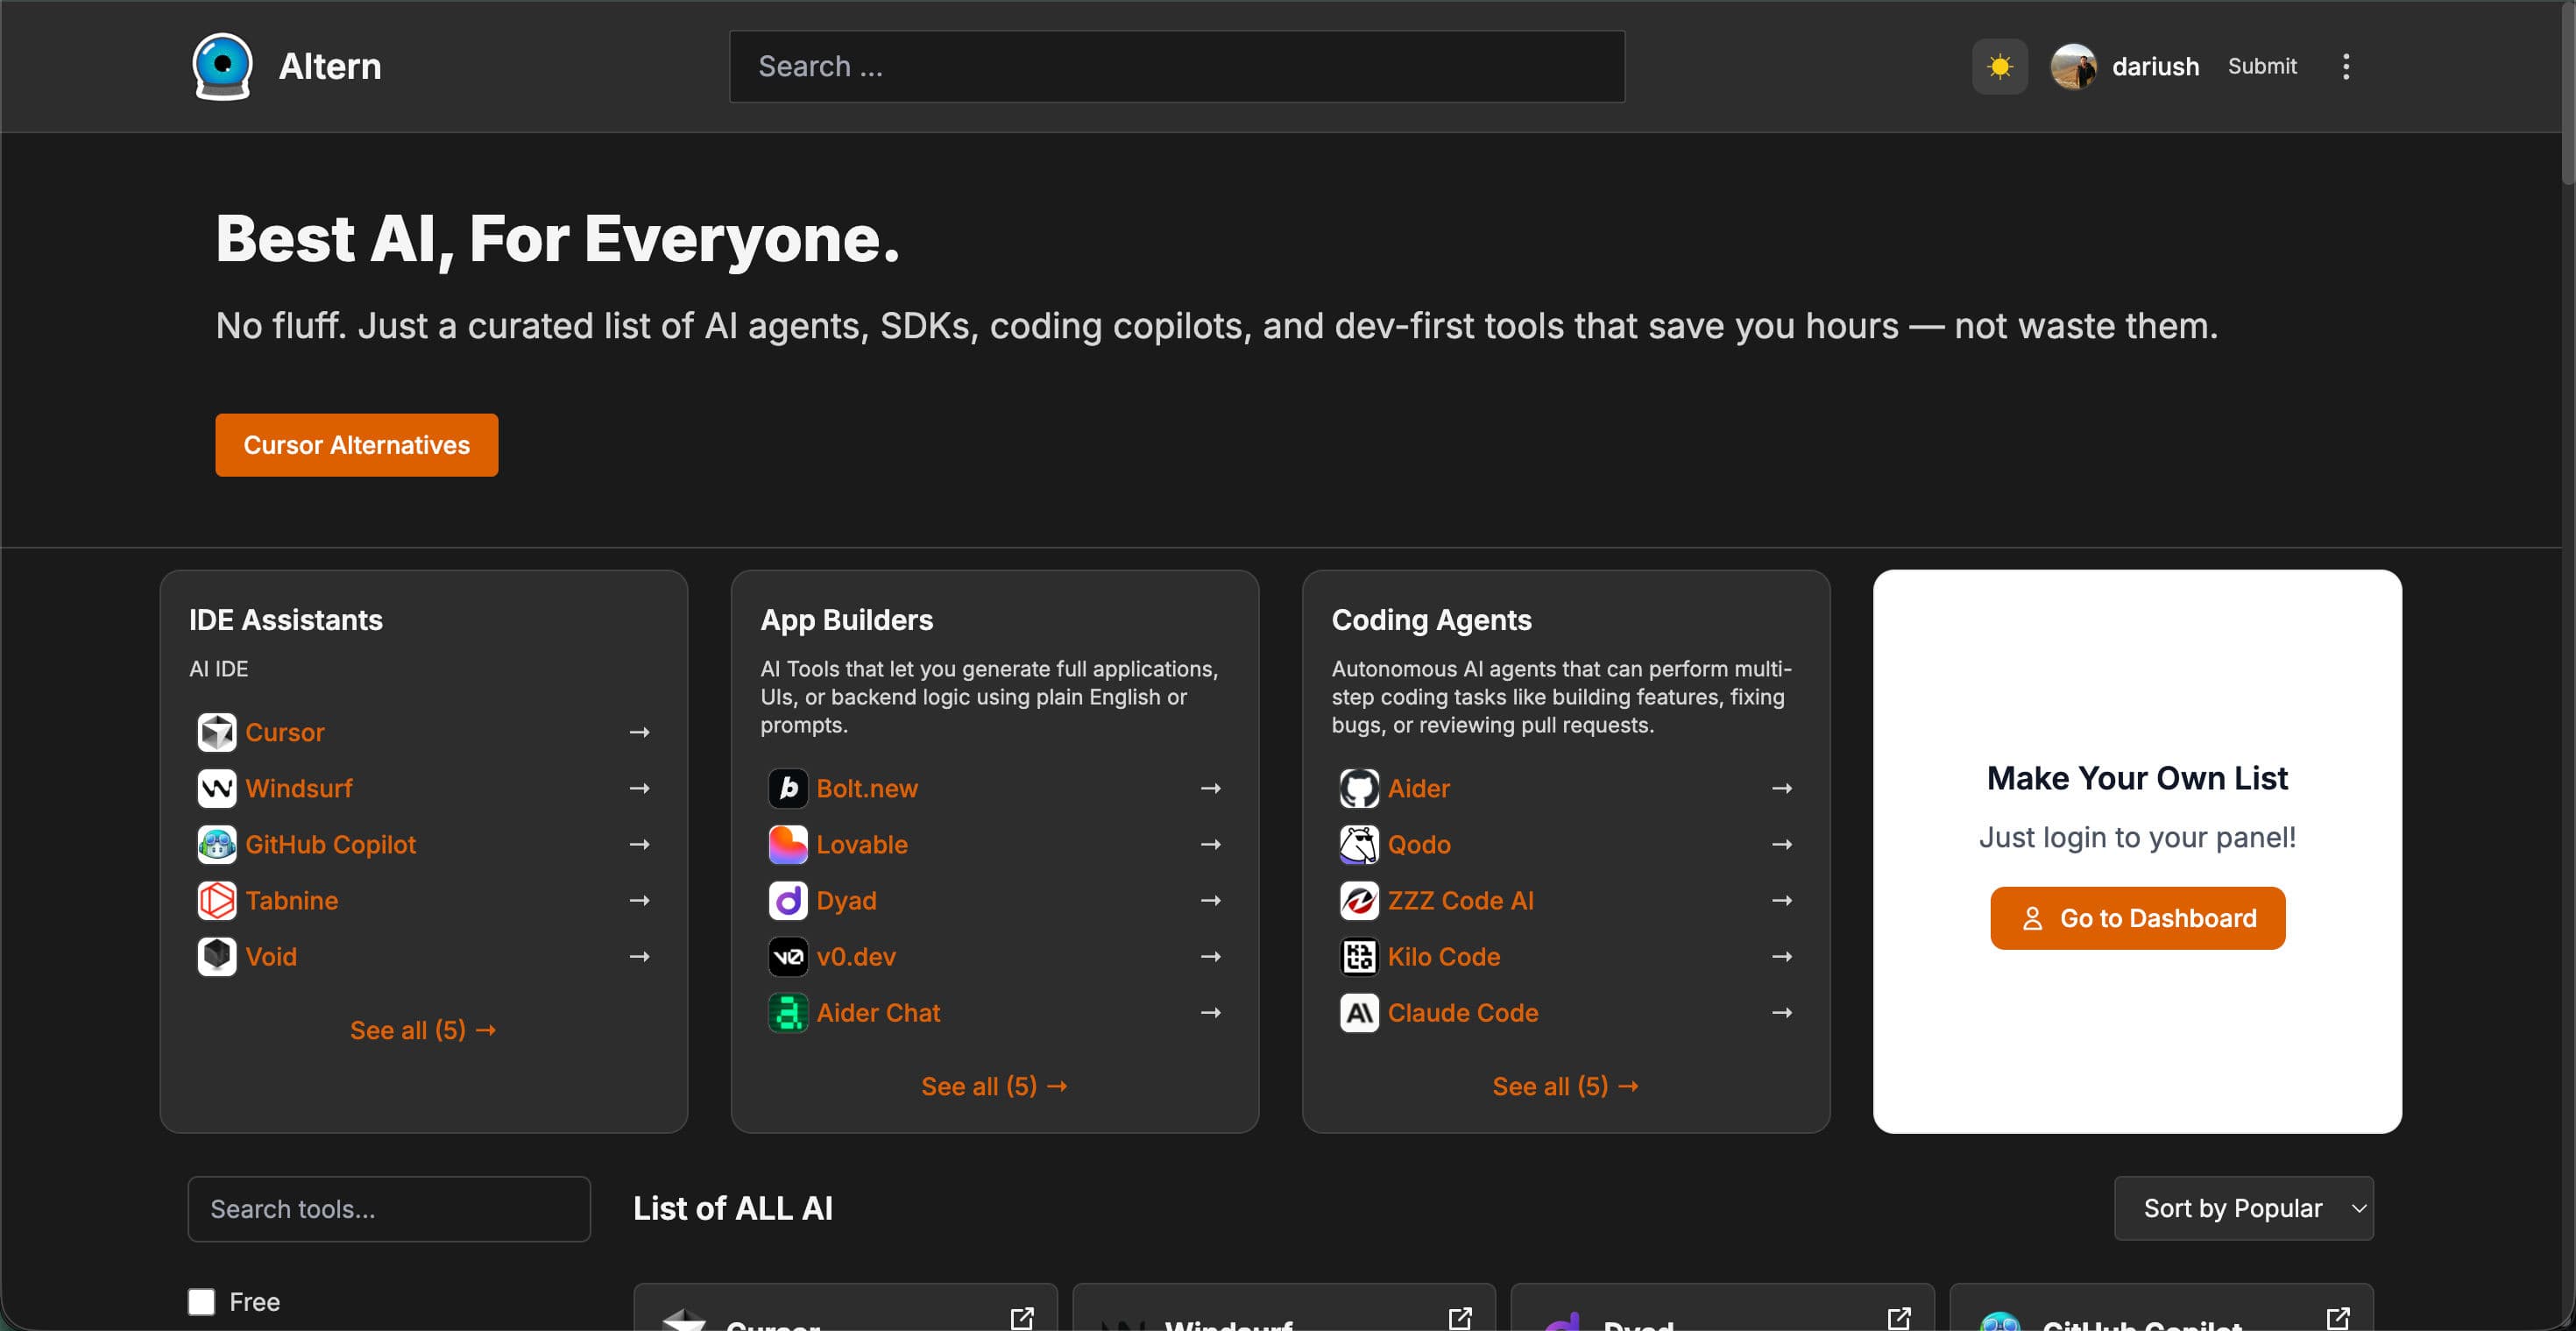The width and height of the screenshot is (2576, 1331).
Task: Click the ZZZ Code AI icon
Action: pos(1359,900)
